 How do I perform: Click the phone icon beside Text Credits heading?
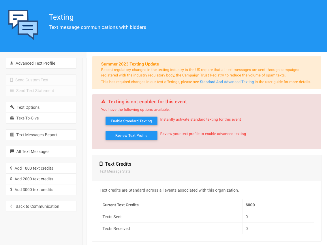tap(101, 164)
